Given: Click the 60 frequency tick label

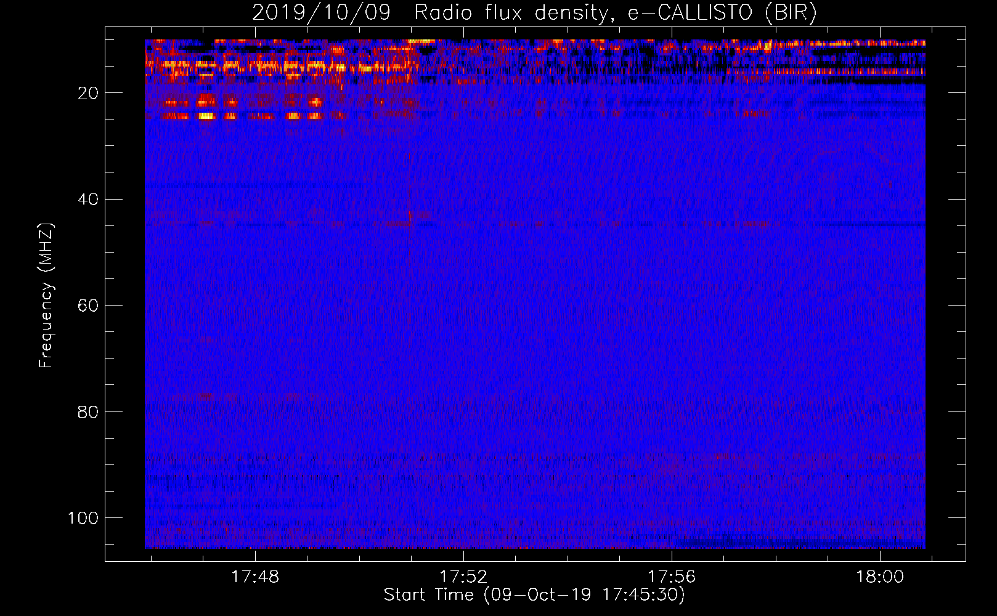Looking at the screenshot, I should pyautogui.click(x=88, y=306).
